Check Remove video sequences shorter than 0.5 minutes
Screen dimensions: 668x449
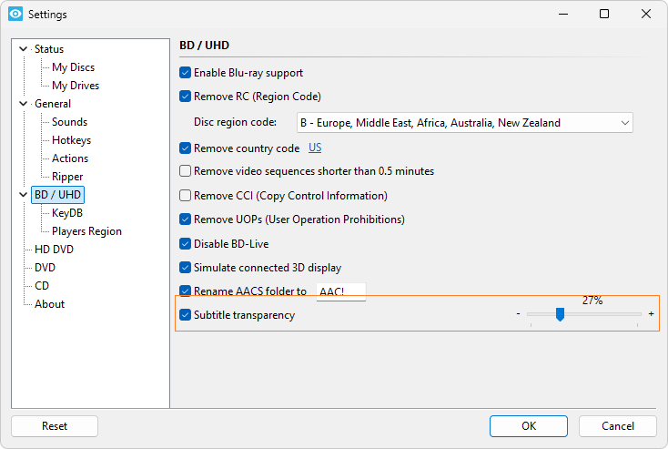[185, 171]
